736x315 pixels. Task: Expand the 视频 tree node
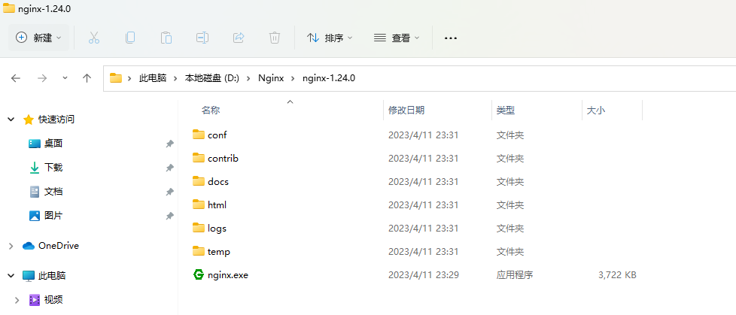17,300
